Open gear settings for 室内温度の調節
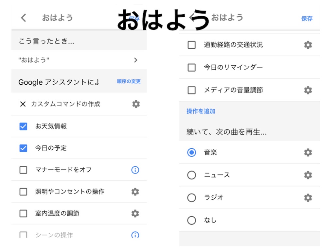The height and width of the screenshot is (251, 335). pos(135,213)
